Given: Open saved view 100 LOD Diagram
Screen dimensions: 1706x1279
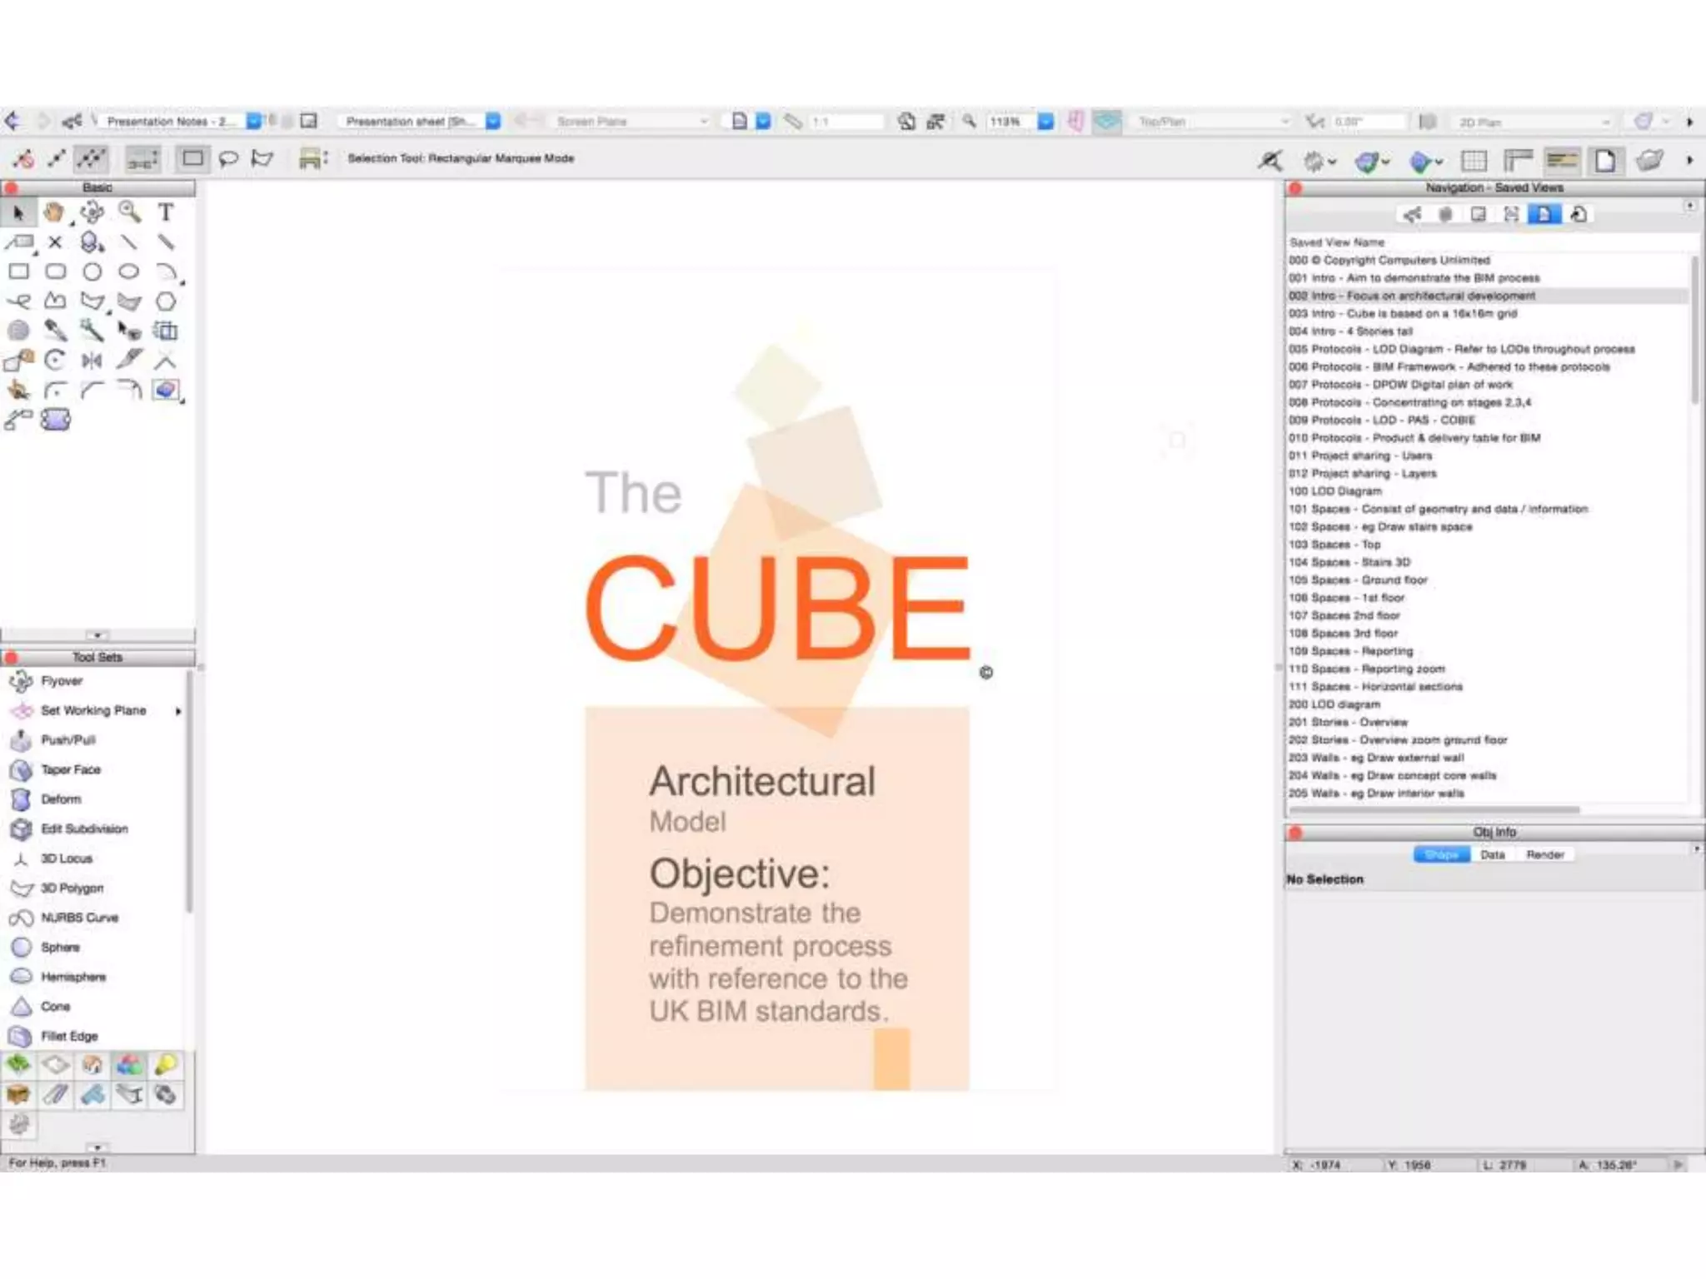Looking at the screenshot, I should 1335,491.
